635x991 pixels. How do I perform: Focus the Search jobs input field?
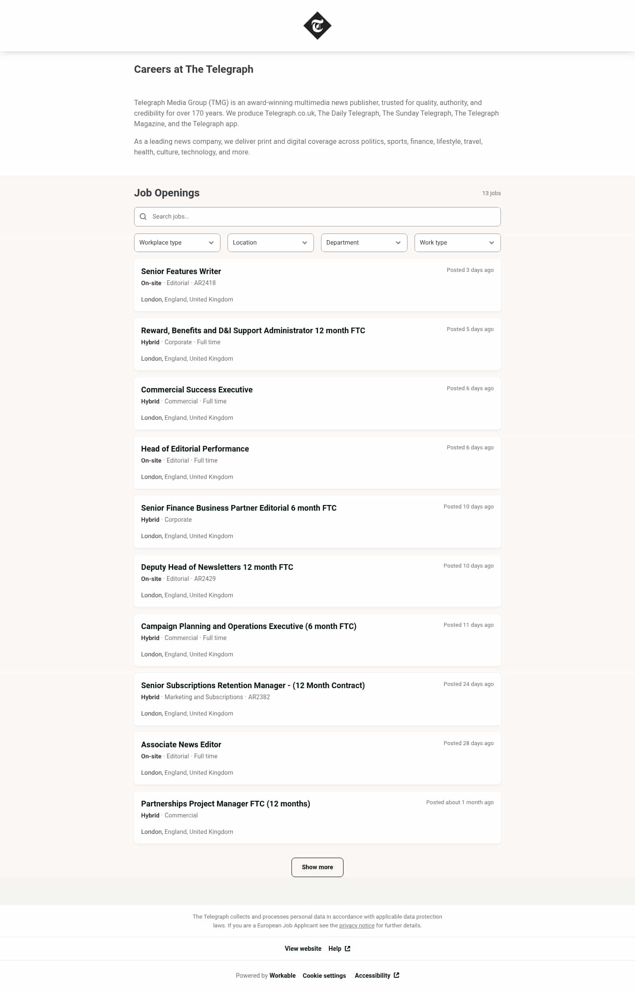[317, 217]
